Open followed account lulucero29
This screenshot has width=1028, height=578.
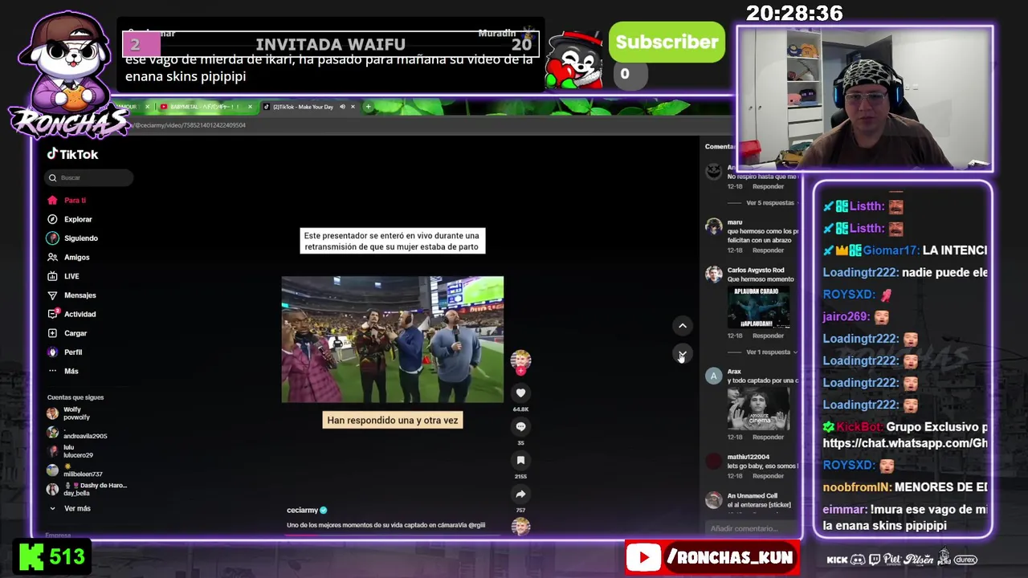pyautogui.click(x=70, y=451)
